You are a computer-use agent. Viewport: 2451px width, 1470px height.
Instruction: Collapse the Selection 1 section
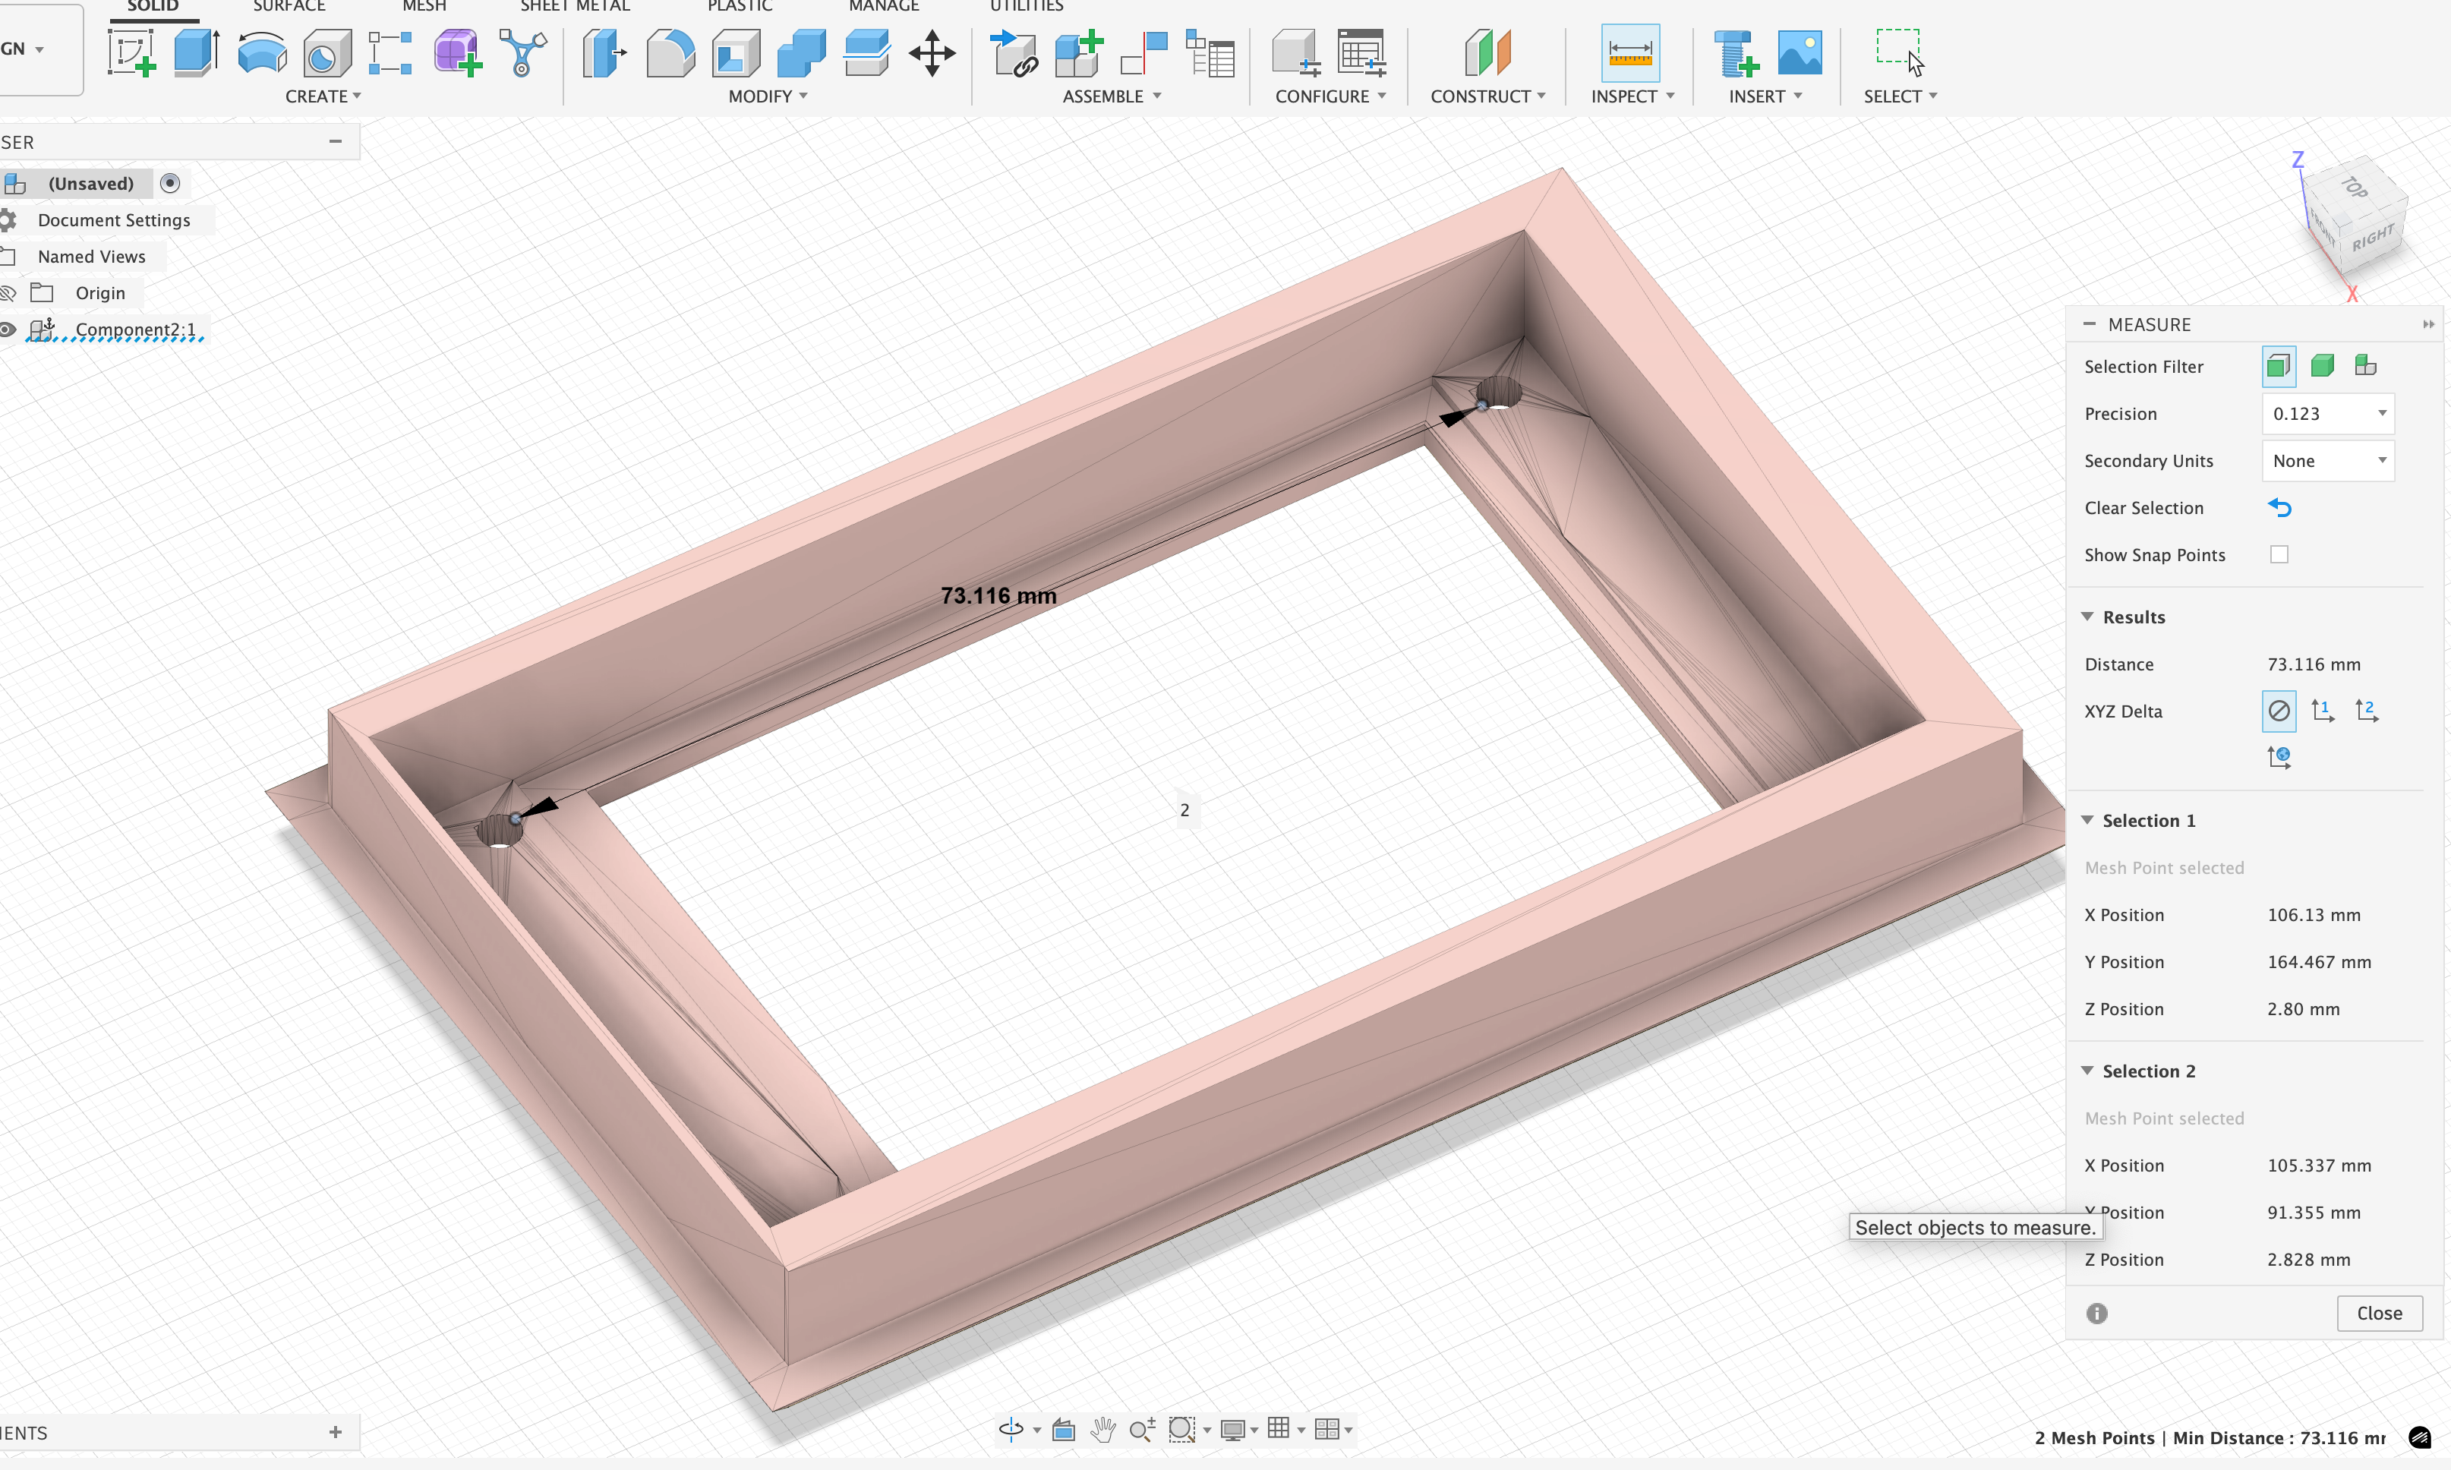(2087, 819)
